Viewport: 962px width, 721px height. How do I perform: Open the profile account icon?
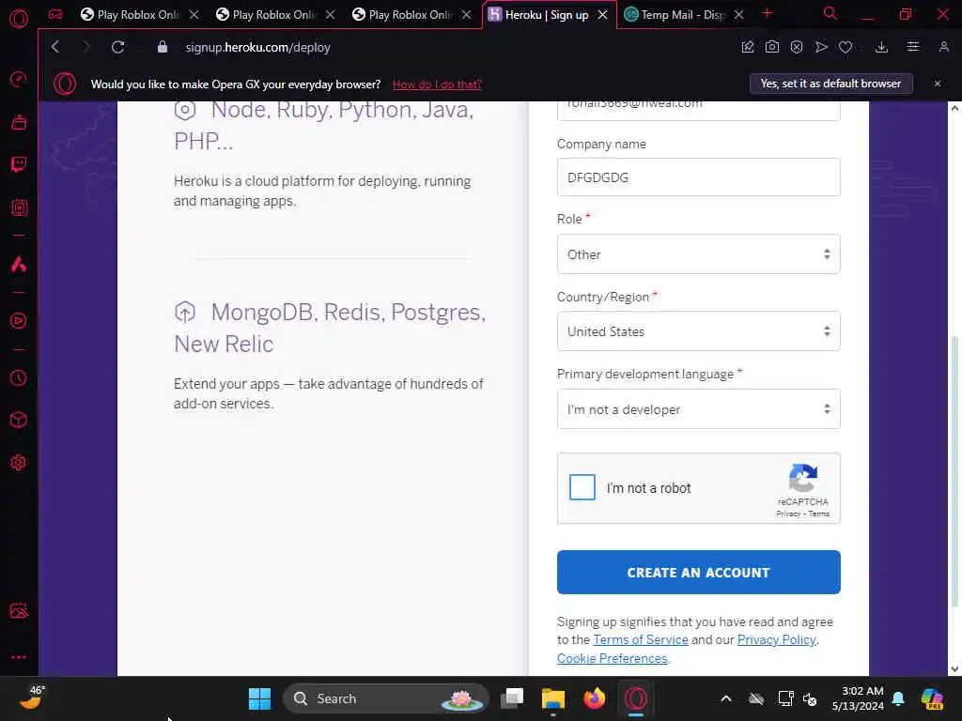click(x=943, y=47)
